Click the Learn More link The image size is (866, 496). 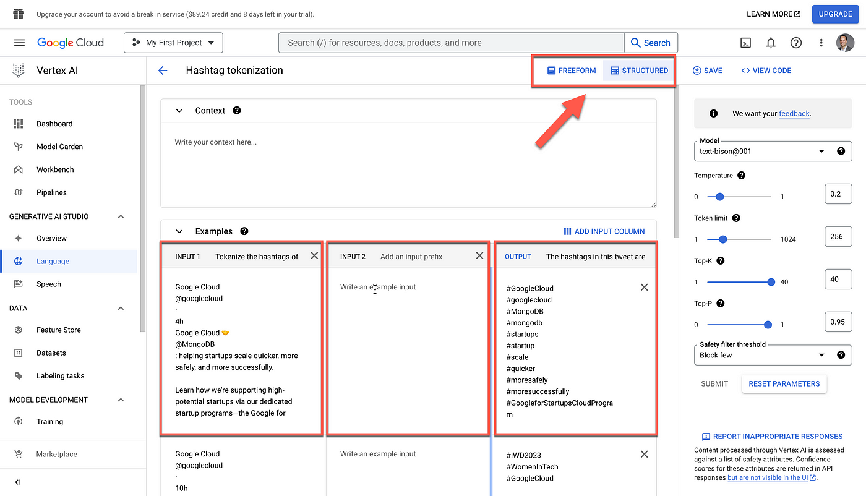tap(773, 14)
